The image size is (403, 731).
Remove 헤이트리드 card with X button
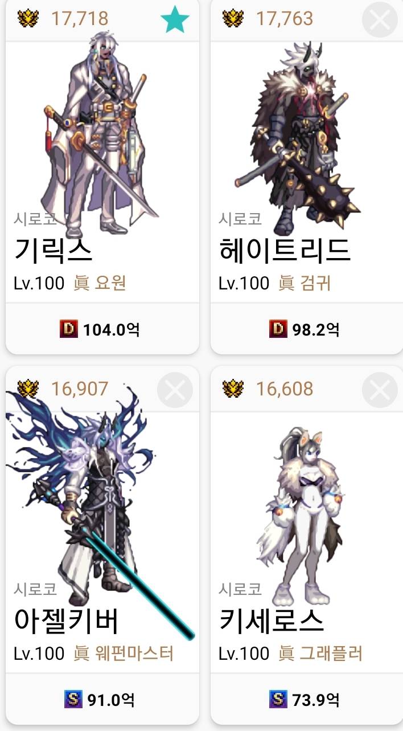click(x=380, y=19)
